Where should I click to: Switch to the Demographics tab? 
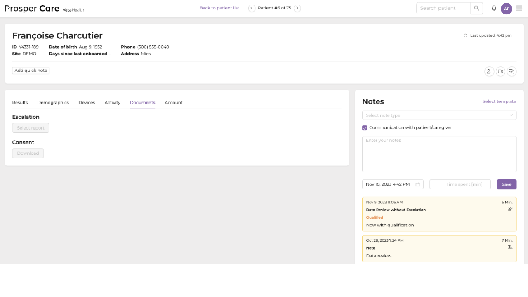click(53, 103)
